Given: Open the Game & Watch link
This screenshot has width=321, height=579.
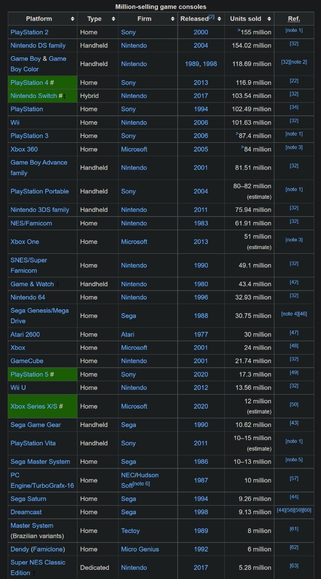Looking at the screenshot, I should (32, 284).
